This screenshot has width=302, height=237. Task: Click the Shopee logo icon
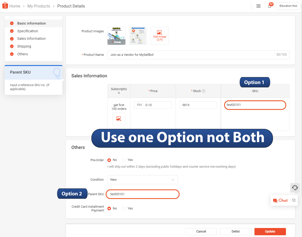pos(5,6)
